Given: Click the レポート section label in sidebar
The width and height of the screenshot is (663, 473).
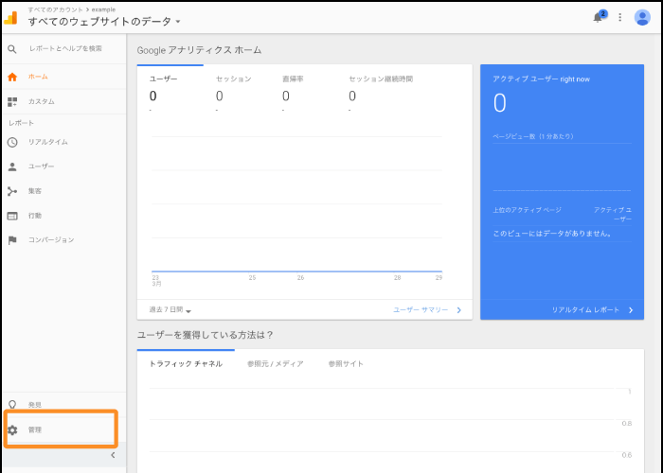Looking at the screenshot, I should pyautogui.click(x=21, y=123).
